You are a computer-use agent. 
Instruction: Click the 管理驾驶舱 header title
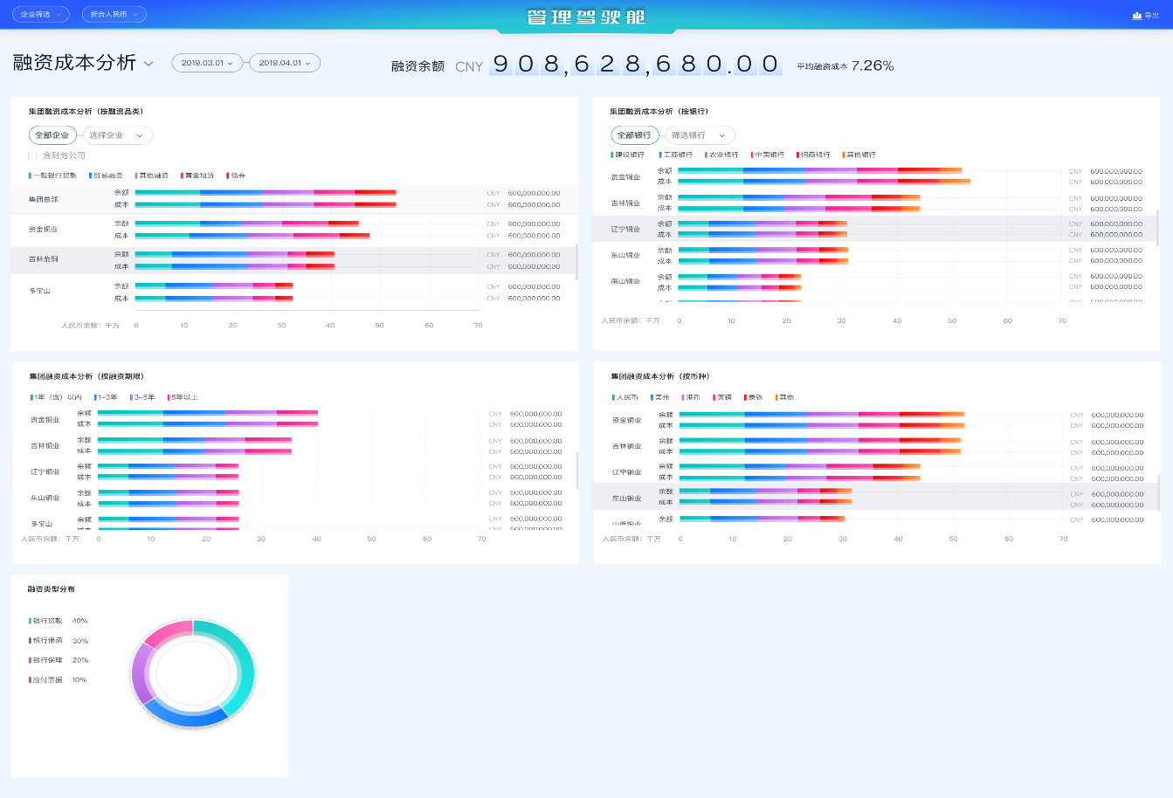click(586, 17)
